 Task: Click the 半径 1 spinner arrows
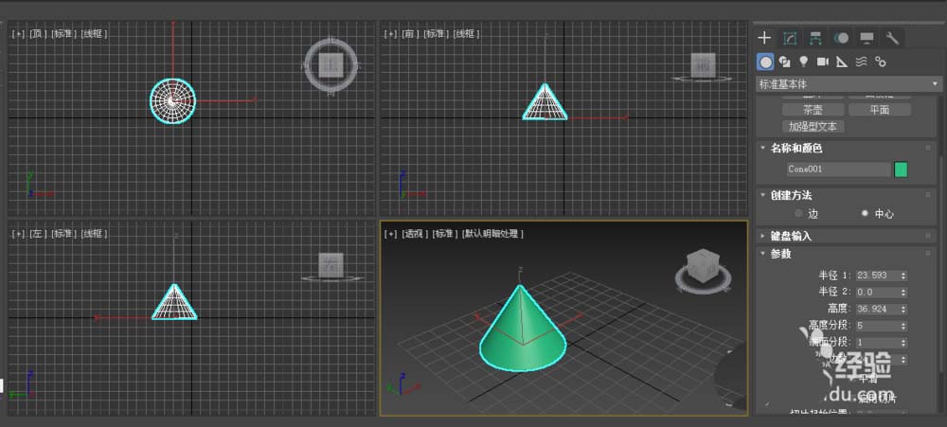coord(903,276)
